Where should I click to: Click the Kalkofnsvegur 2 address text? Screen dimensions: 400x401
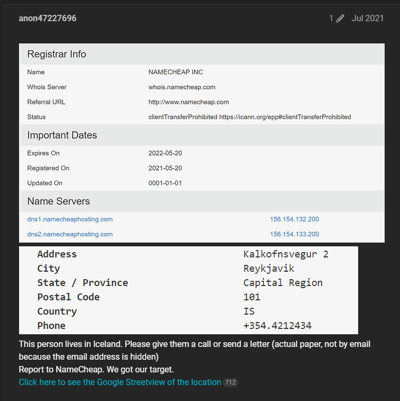pos(286,254)
